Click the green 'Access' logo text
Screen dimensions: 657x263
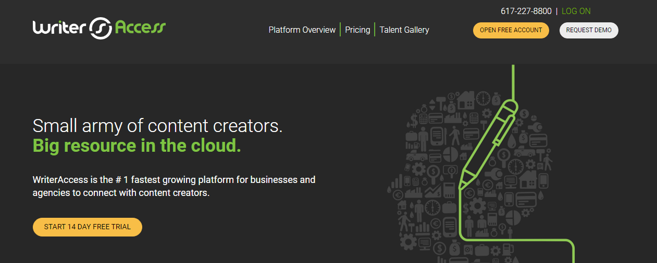click(140, 27)
